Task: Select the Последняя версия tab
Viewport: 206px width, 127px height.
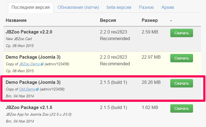Action: (x=31, y=7)
